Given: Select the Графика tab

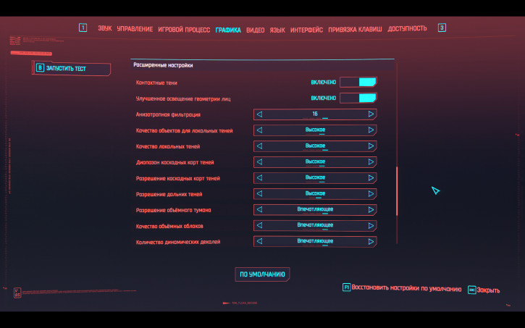Looking at the screenshot, I should 228,30.
